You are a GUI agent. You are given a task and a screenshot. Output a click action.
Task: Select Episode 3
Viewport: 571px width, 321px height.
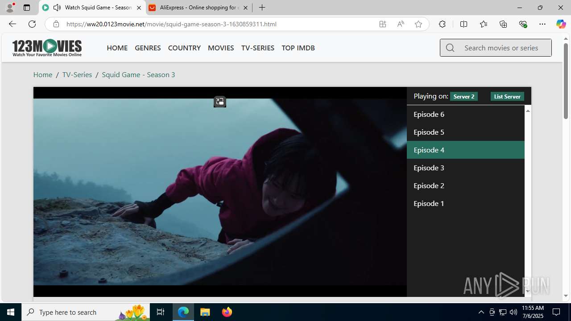click(x=465, y=168)
